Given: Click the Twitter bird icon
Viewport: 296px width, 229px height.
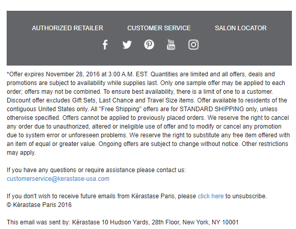Looking at the screenshot, I should (127, 45).
